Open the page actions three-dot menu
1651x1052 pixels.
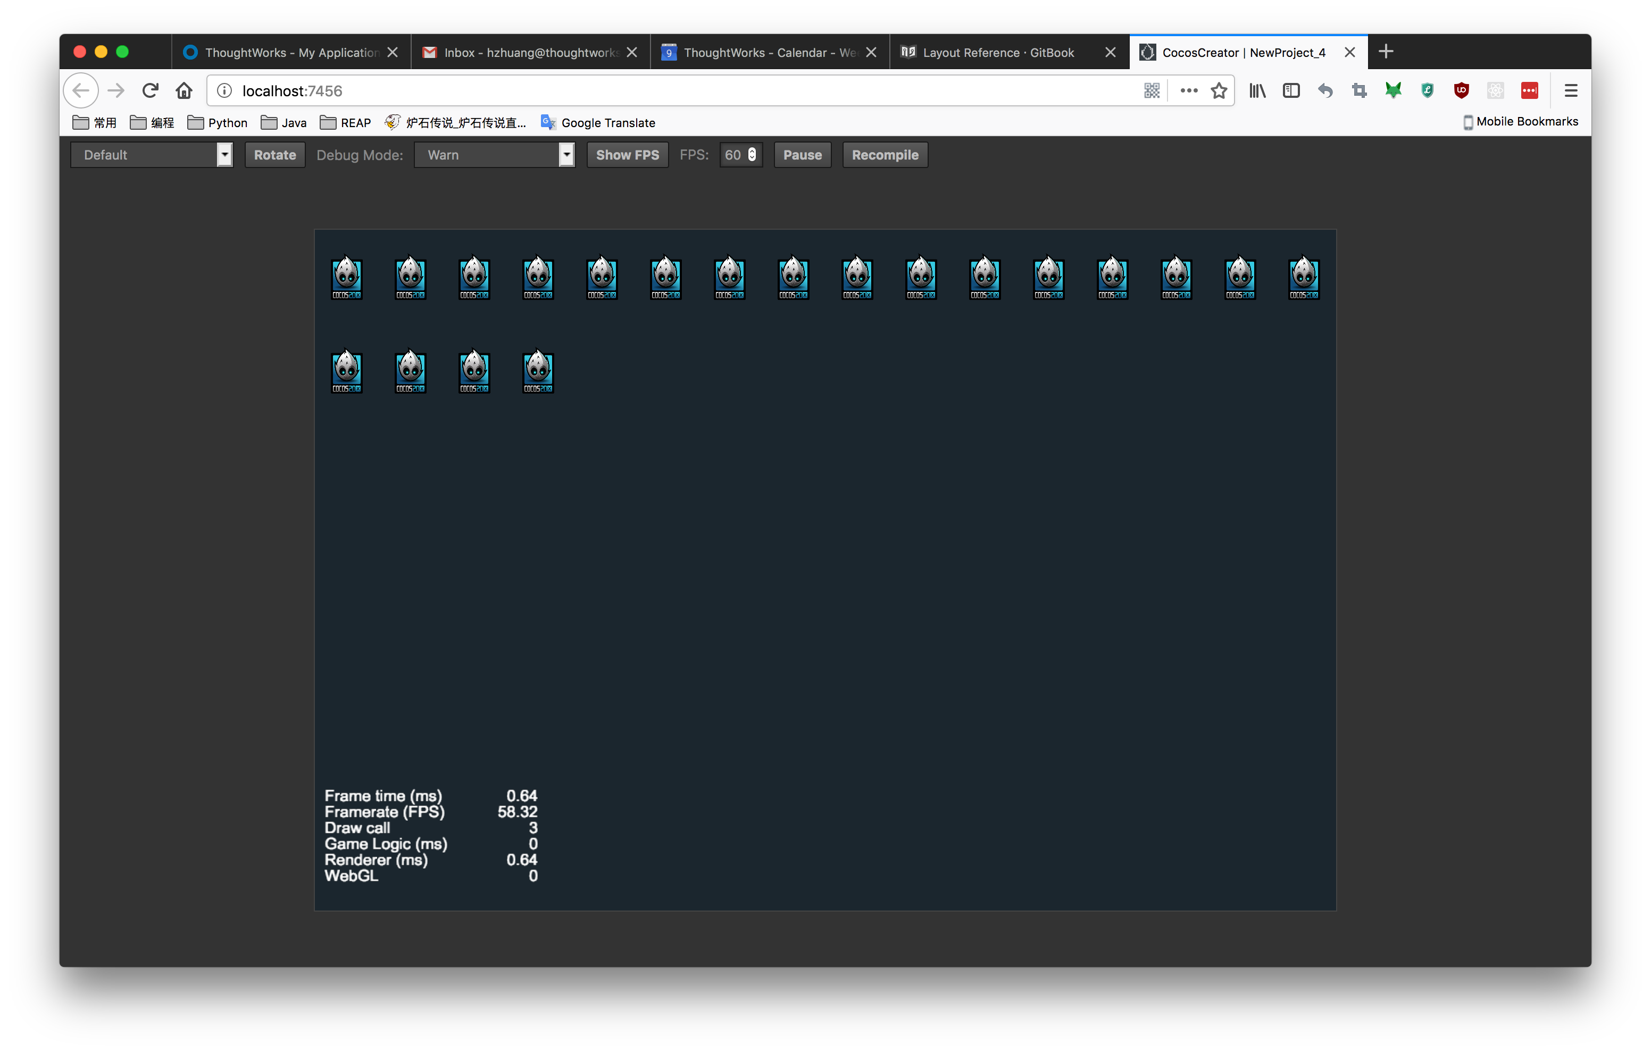(1188, 90)
